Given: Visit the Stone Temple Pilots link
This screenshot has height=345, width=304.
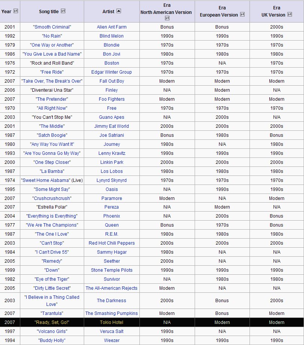Looking at the screenshot, I should (x=112, y=270).
